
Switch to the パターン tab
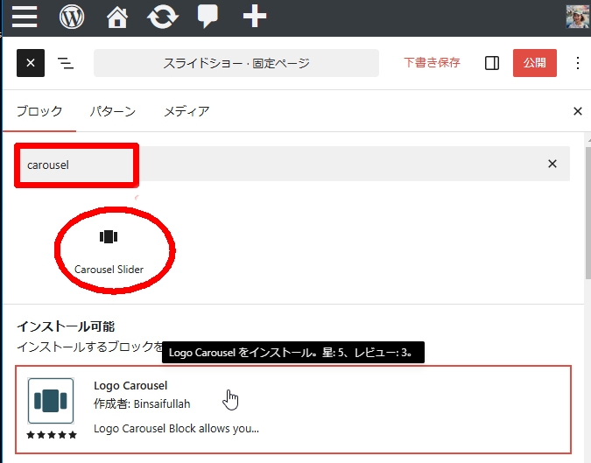click(x=112, y=111)
